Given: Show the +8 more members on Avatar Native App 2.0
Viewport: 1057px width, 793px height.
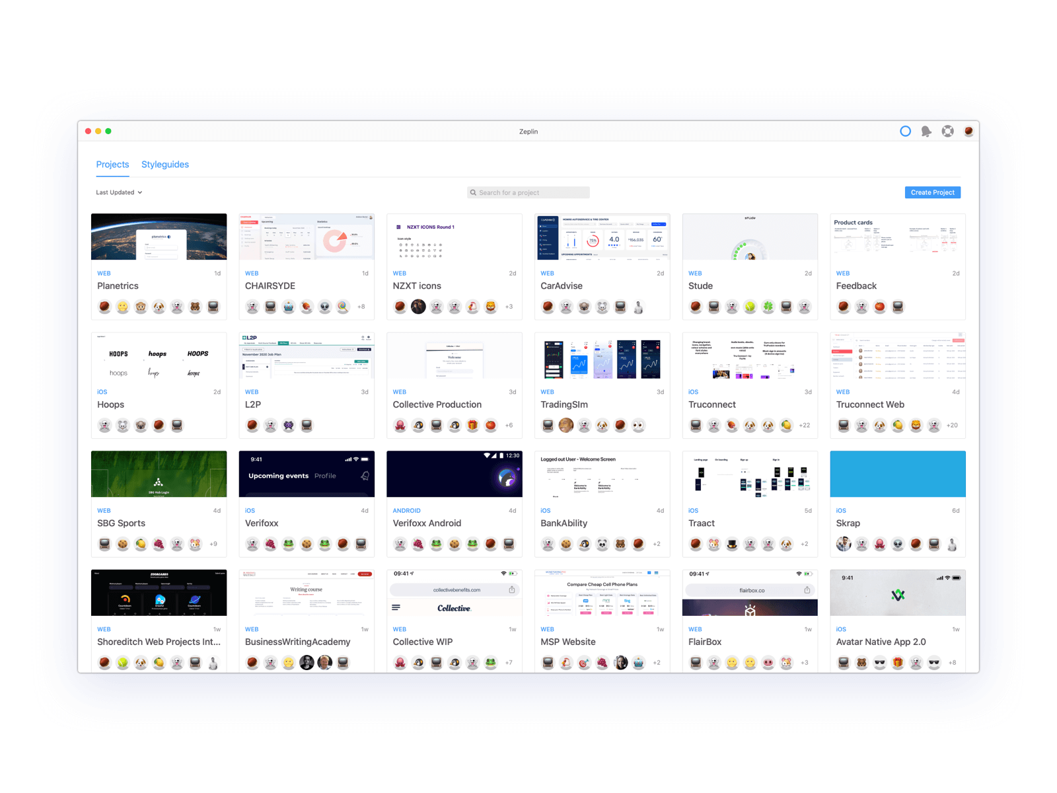Looking at the screenshot, I should click(x=952, y=662).
